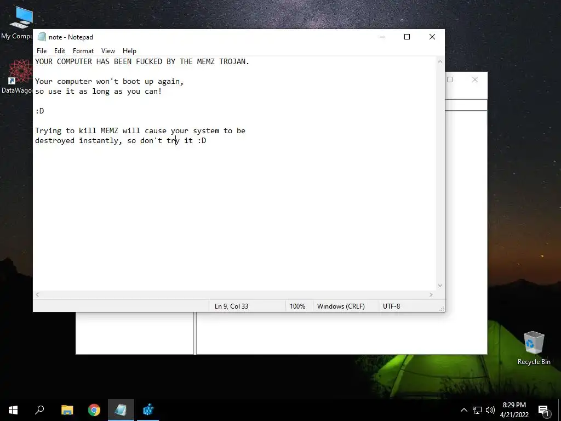Switch to Notepad taskbar button
The width and height of the screenshot is (561, 421).
121,410
